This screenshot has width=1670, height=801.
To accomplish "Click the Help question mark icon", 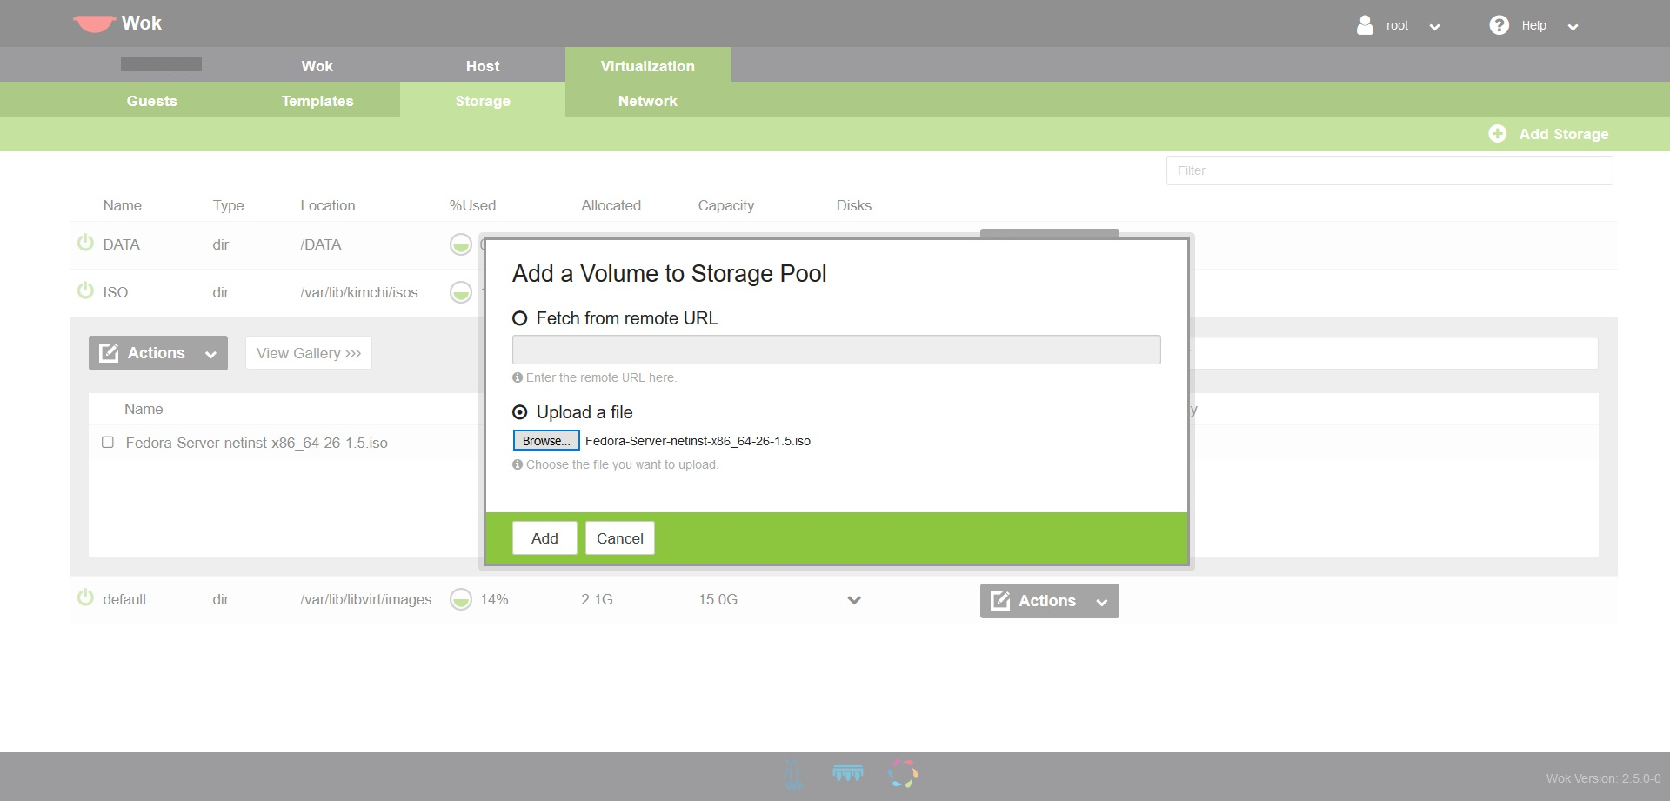I will (1499, 25).
